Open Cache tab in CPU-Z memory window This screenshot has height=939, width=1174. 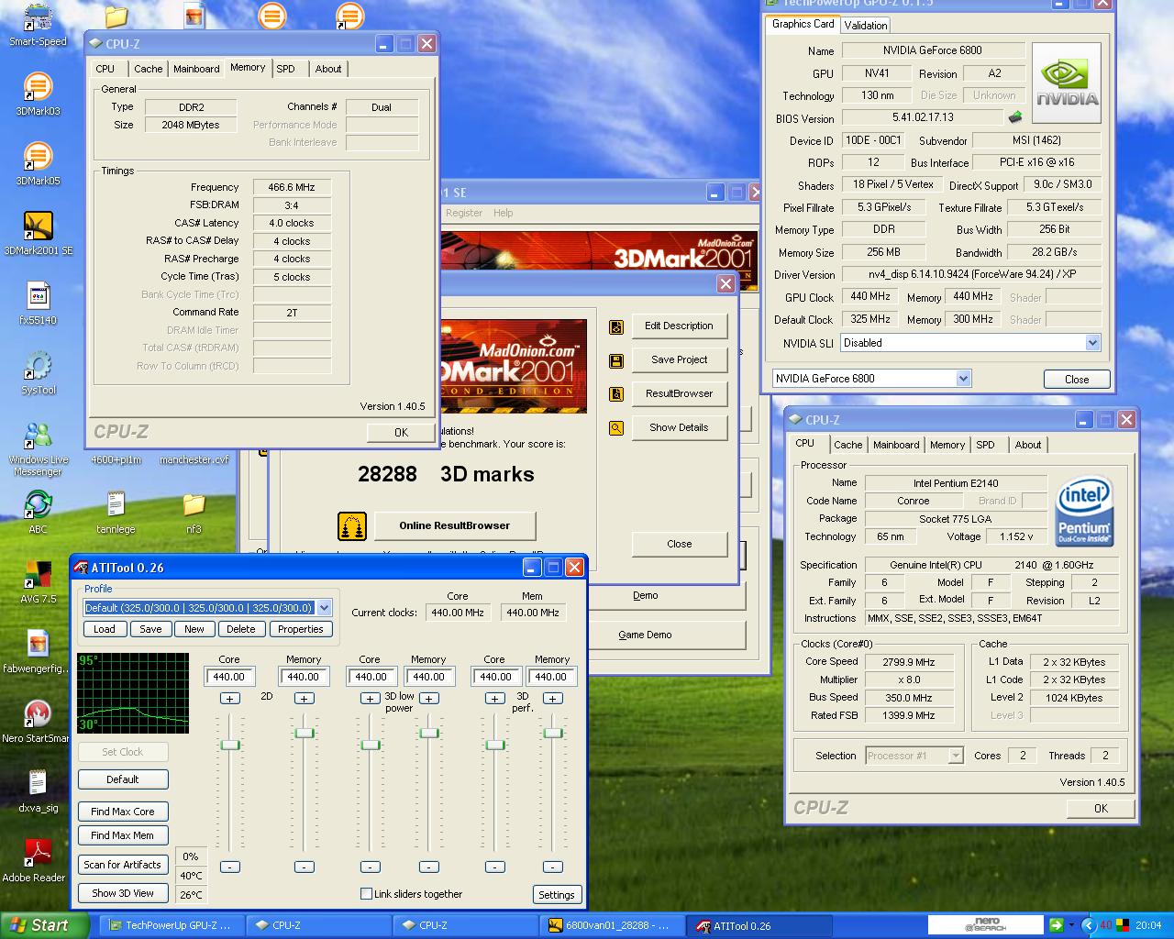(x=148, y=69)
